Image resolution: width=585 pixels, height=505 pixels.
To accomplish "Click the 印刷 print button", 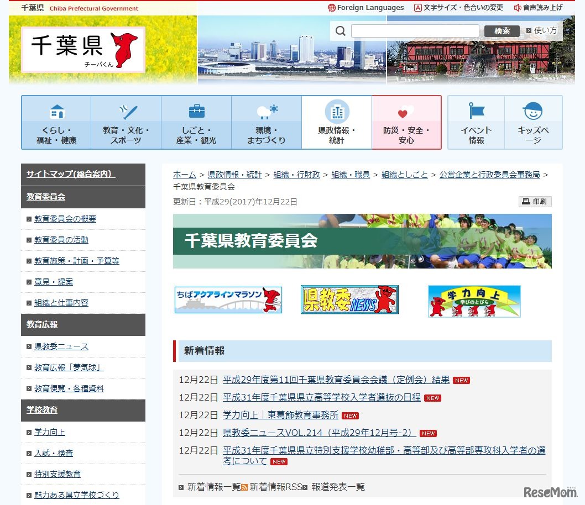I will tap(535, 202).
